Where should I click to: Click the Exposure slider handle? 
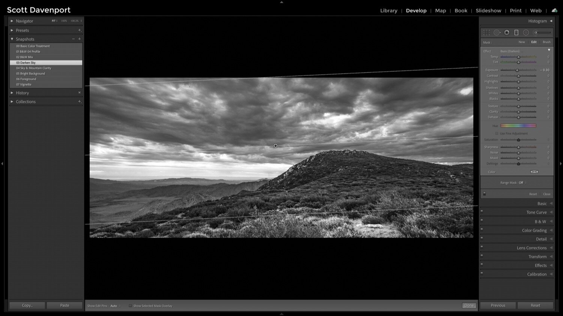pos(517,70)
